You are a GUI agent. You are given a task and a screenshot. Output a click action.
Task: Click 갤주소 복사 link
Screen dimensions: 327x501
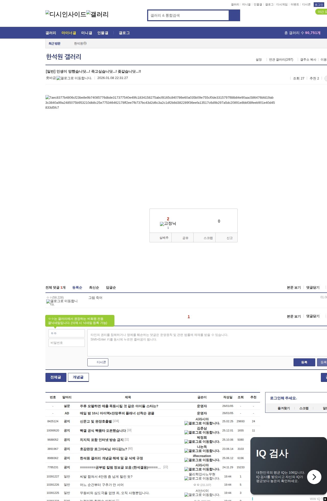308,60
